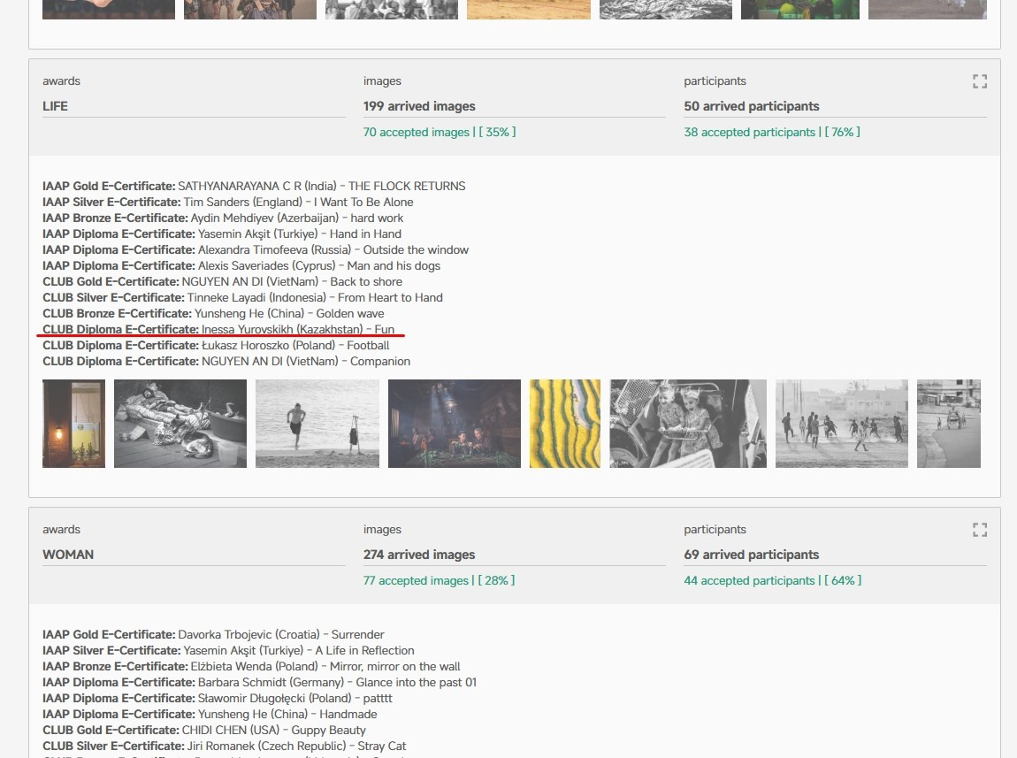Click the 199 arrived images heading
1017x758 pixels.
[419, 106]
